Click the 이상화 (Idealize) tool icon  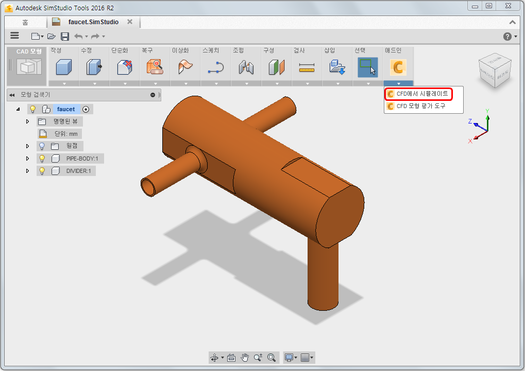(x=185, y=67)
